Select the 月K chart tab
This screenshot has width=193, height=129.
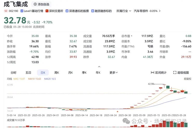pos(70,72)
